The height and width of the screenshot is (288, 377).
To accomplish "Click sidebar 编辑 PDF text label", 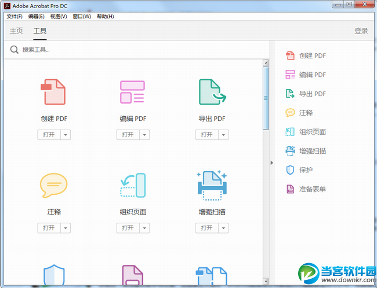I will [x=312, y=75].
